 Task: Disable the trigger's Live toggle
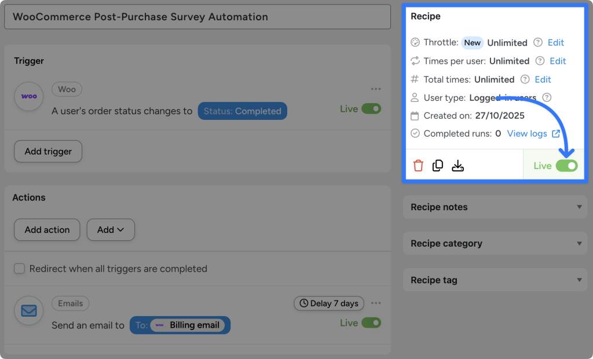(373, 108)
